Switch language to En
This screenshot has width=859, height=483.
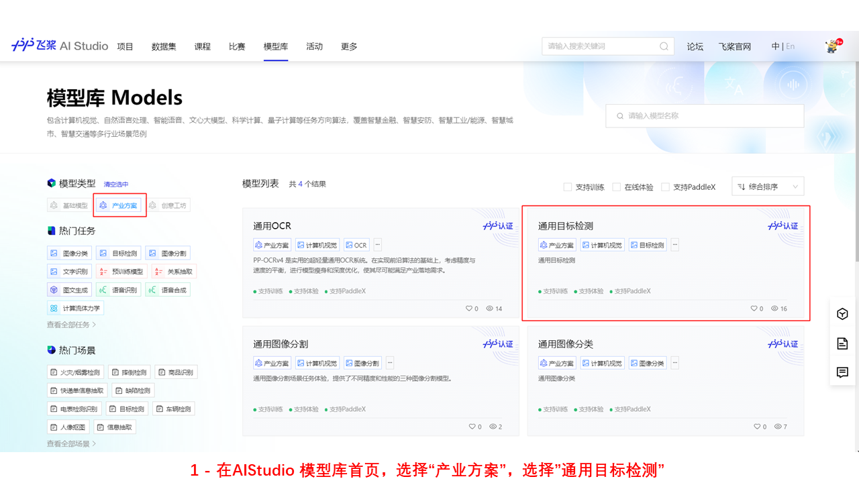791,46
